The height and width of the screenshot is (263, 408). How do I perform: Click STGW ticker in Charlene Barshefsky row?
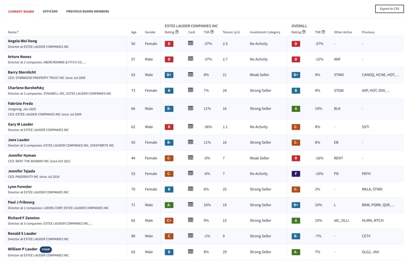click(x=339, y=90)
